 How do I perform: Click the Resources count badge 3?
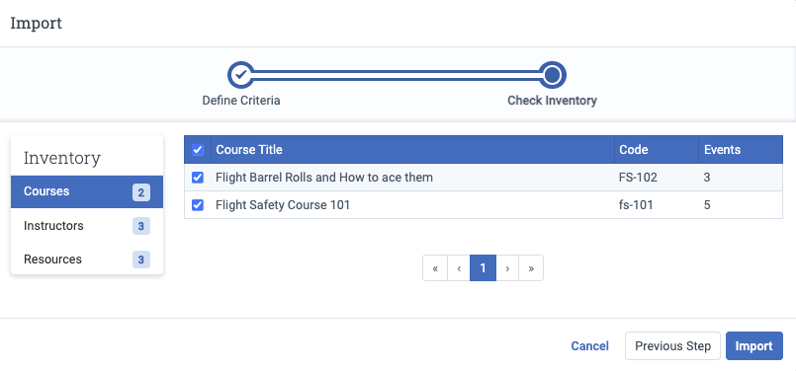pos(141,260)
